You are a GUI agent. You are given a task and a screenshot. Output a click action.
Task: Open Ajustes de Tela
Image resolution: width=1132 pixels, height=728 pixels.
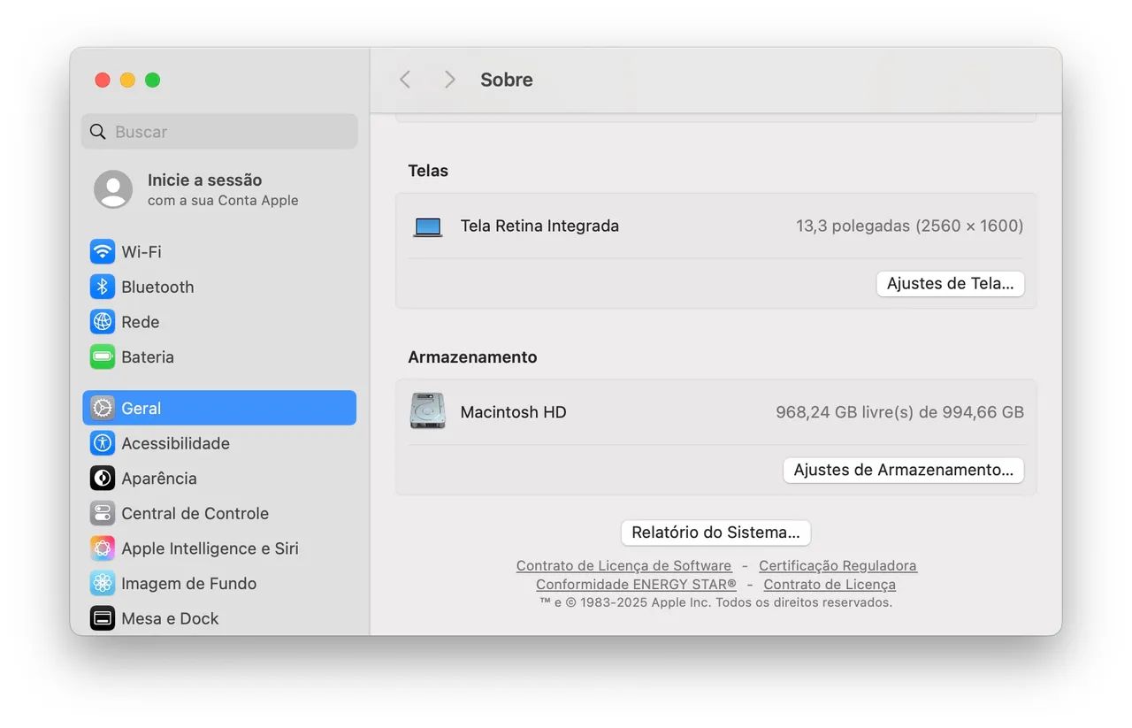coord(950,283)
